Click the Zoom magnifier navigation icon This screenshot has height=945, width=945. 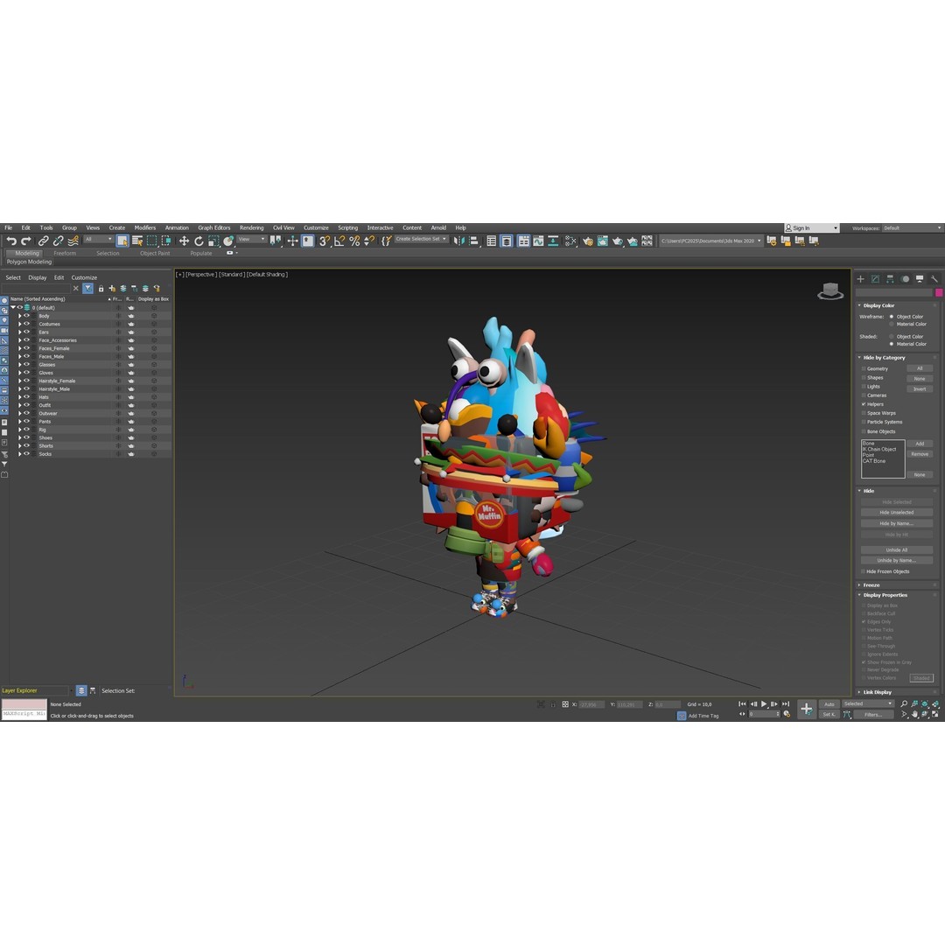click(904, 703)
